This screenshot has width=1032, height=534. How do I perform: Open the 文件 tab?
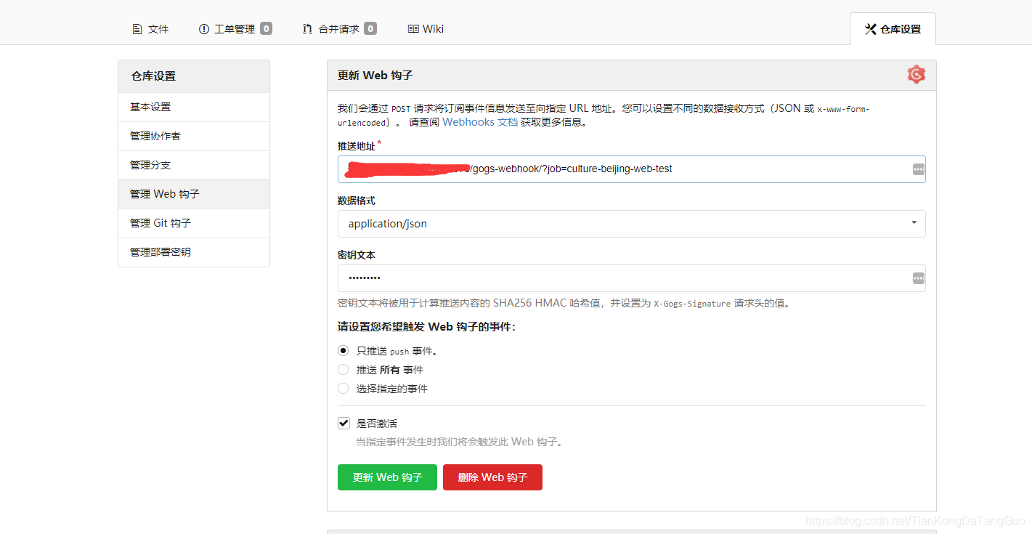(150, 29)
